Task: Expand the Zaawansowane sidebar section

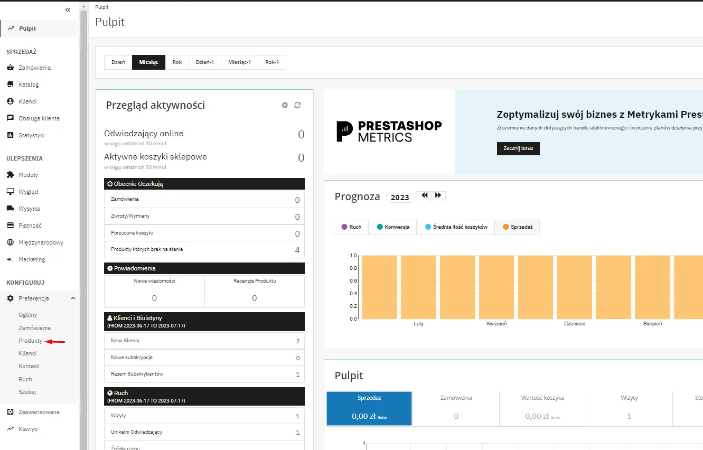Action: (39, 412)
